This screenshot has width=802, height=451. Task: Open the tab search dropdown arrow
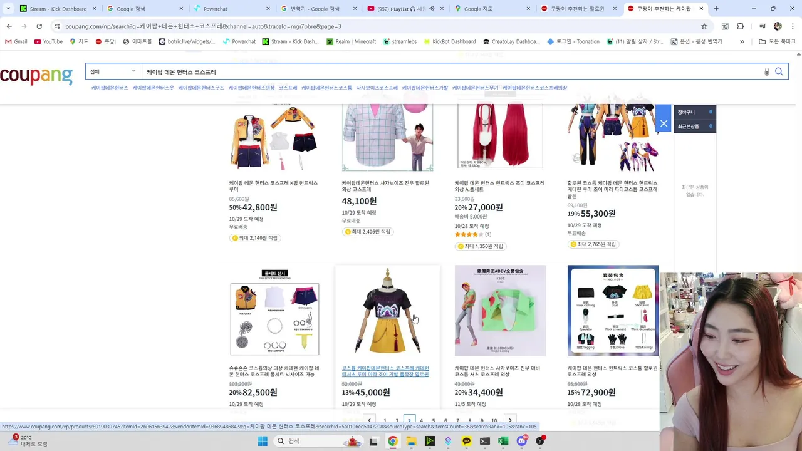click(8, 9)
